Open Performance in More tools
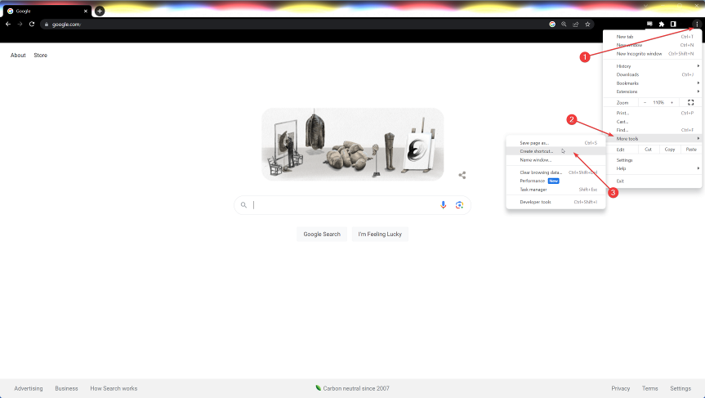The height and width of the screenshot is (398, 705). click(x=556, y=181)
